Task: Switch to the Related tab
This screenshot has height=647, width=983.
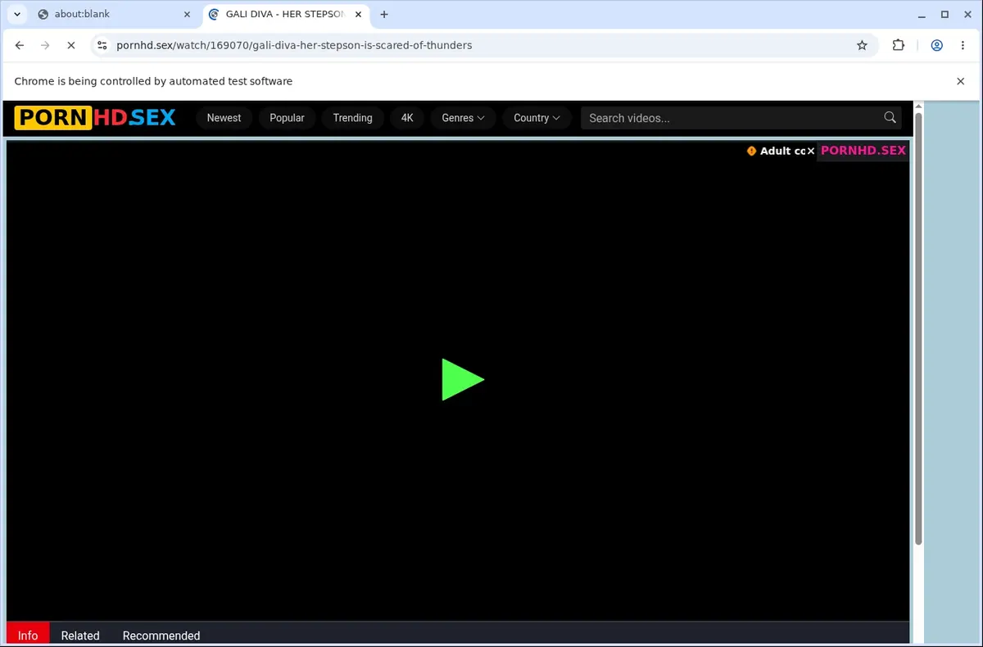Action: (80, 636)
